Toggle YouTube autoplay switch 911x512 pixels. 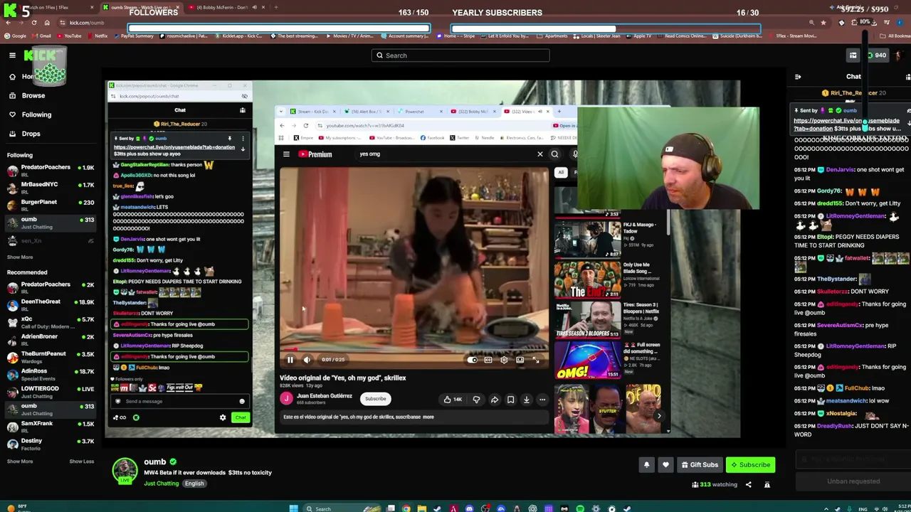[472, 360]
